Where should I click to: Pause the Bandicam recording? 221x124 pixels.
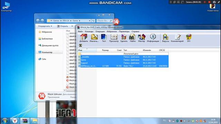click(205, 2)
